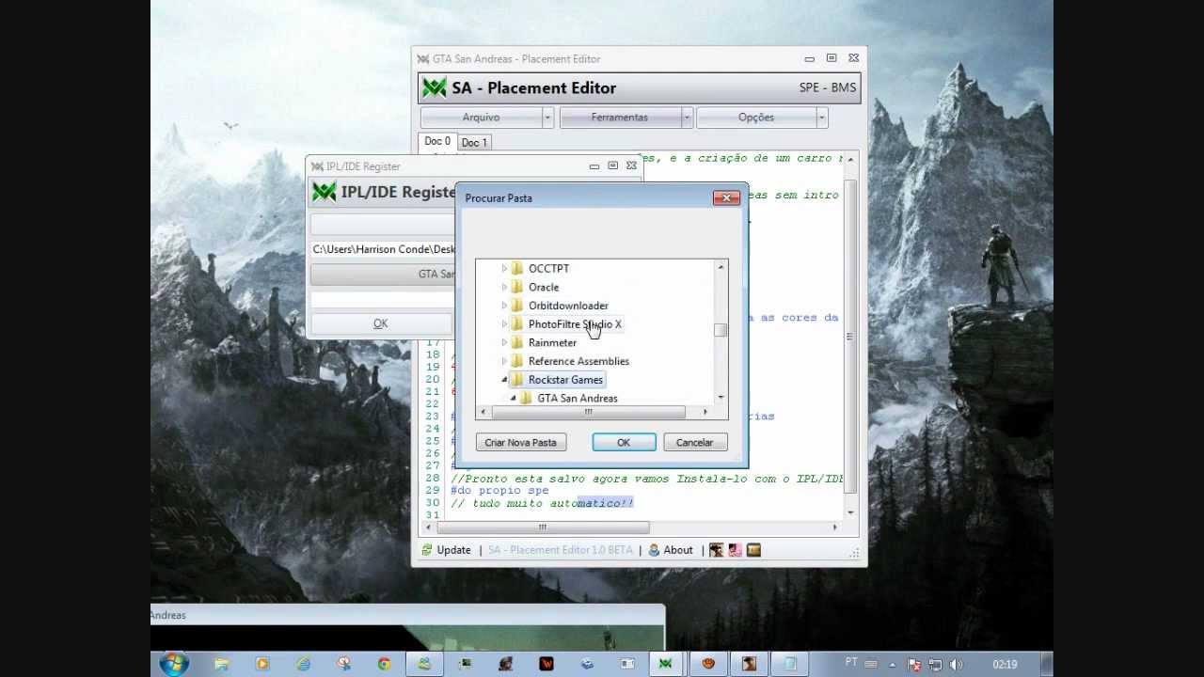Viewport: 1204px width, 677px height.
Task: Collapse the Rockstar Games folder node
Action: click(x=504, y=380)
